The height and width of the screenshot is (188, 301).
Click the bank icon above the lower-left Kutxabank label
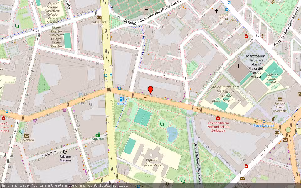tap(27, 136)
